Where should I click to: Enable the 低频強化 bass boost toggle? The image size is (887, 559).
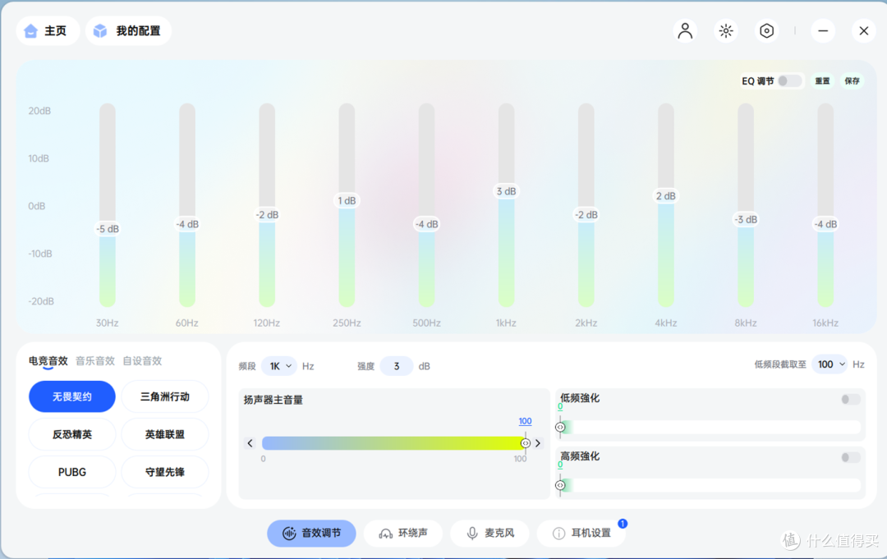pyautogui.click(x=850, y=399)
